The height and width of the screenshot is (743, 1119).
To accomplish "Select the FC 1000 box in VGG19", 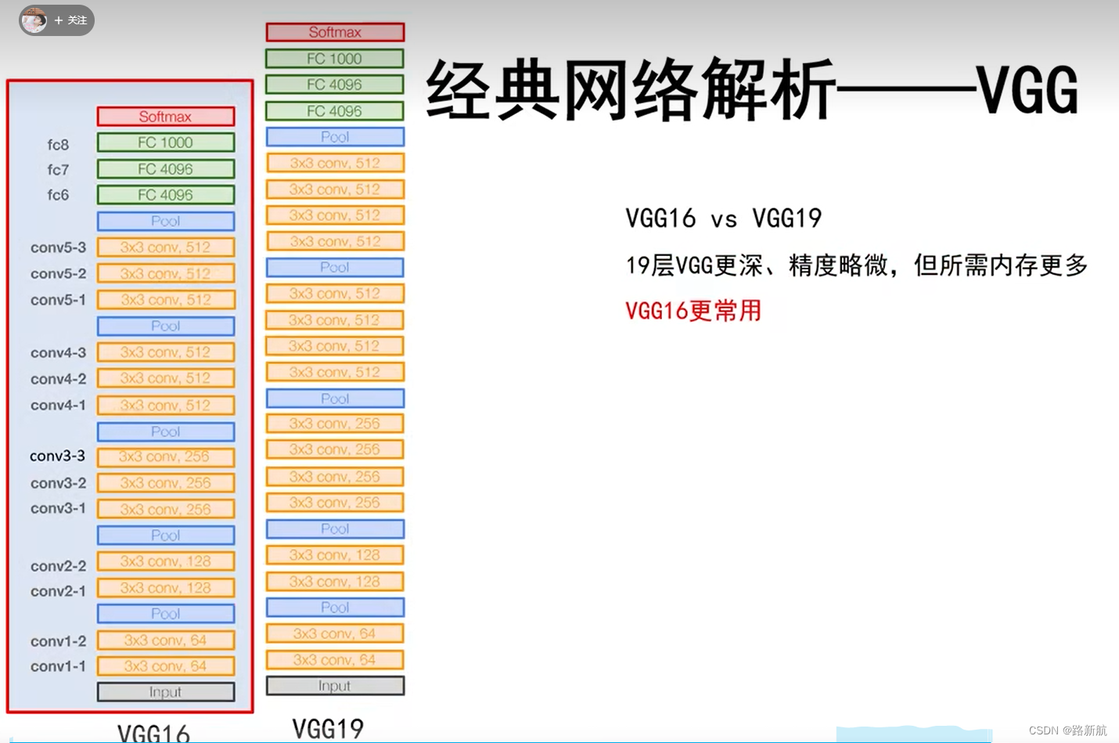I will click(335, 58).
